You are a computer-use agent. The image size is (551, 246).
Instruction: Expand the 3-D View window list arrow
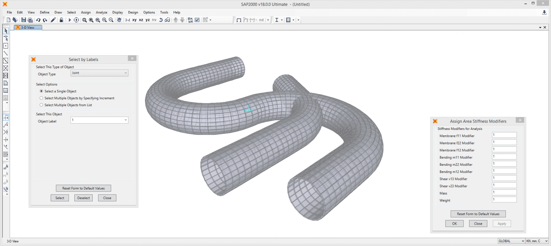pyautogui.click(x=540, y=28)
